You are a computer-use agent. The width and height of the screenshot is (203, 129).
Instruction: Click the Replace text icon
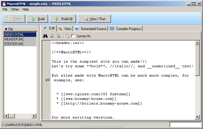point(68,36)
